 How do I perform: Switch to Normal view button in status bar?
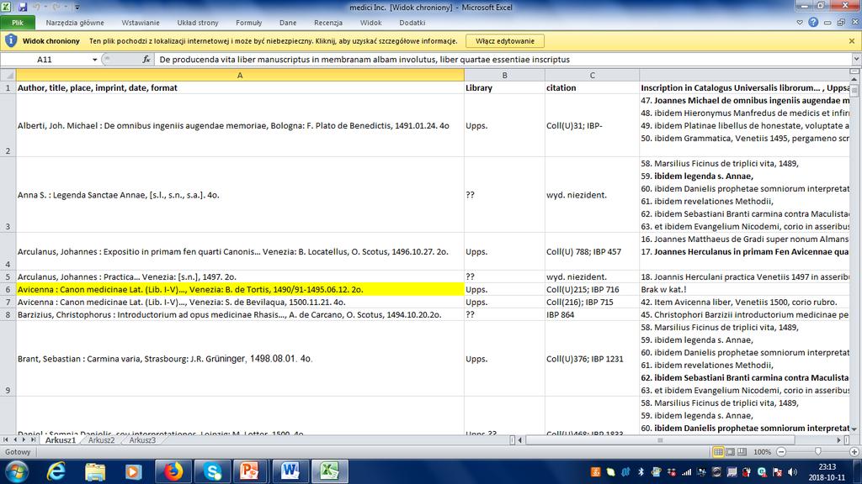click(x=718, y=451)
